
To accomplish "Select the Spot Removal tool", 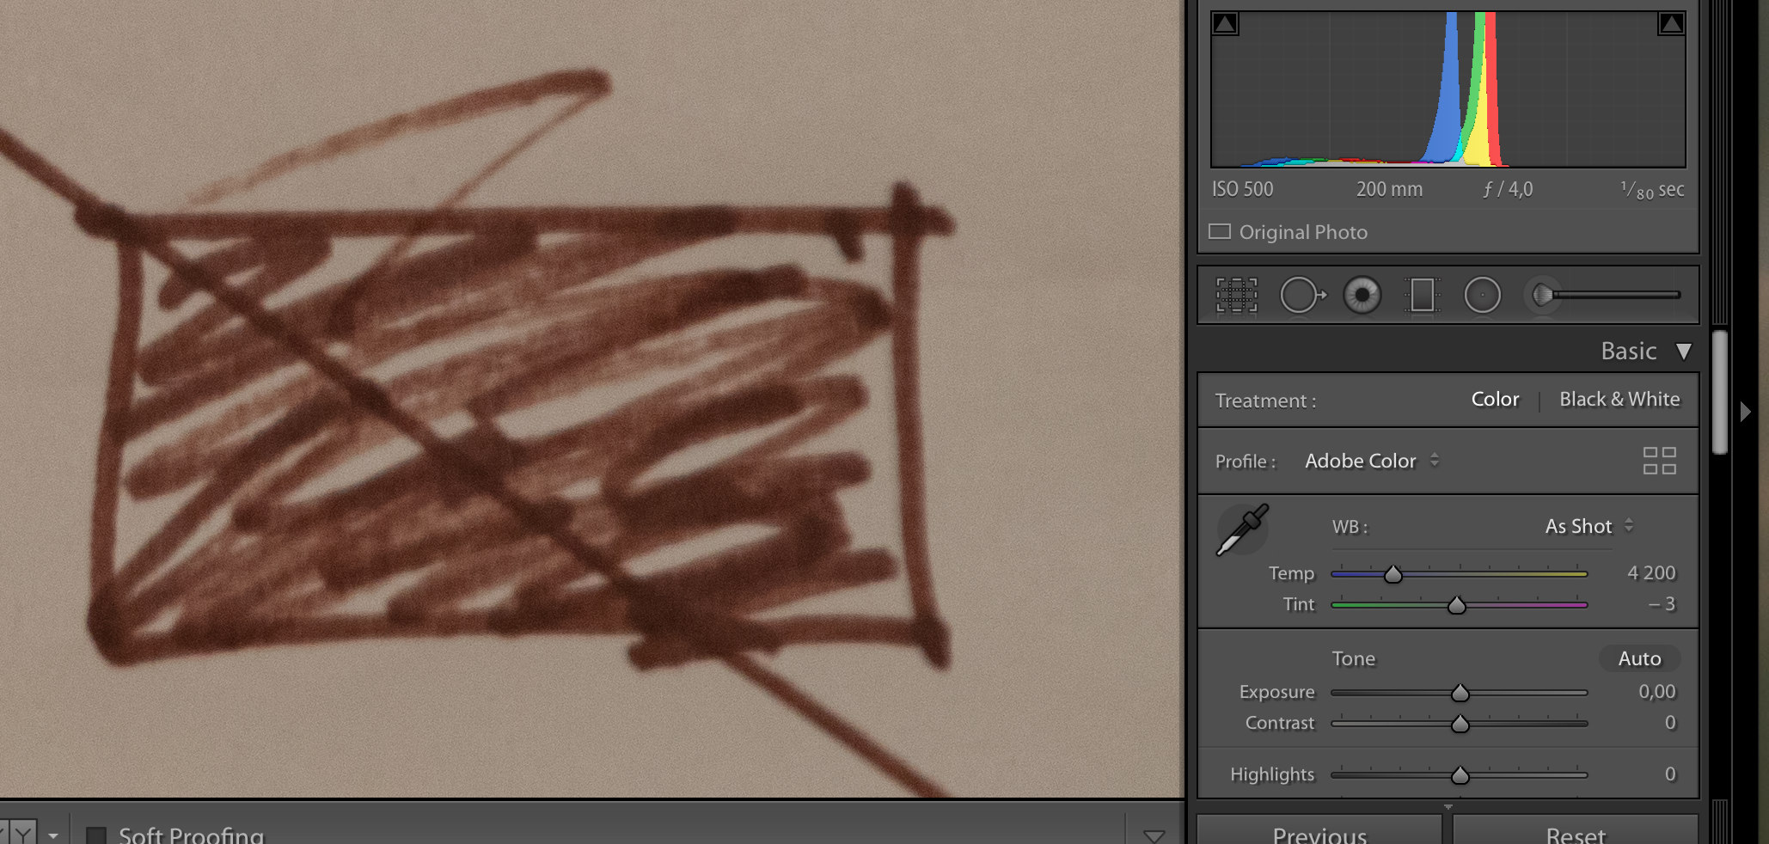I will (x=1302, y=295).
